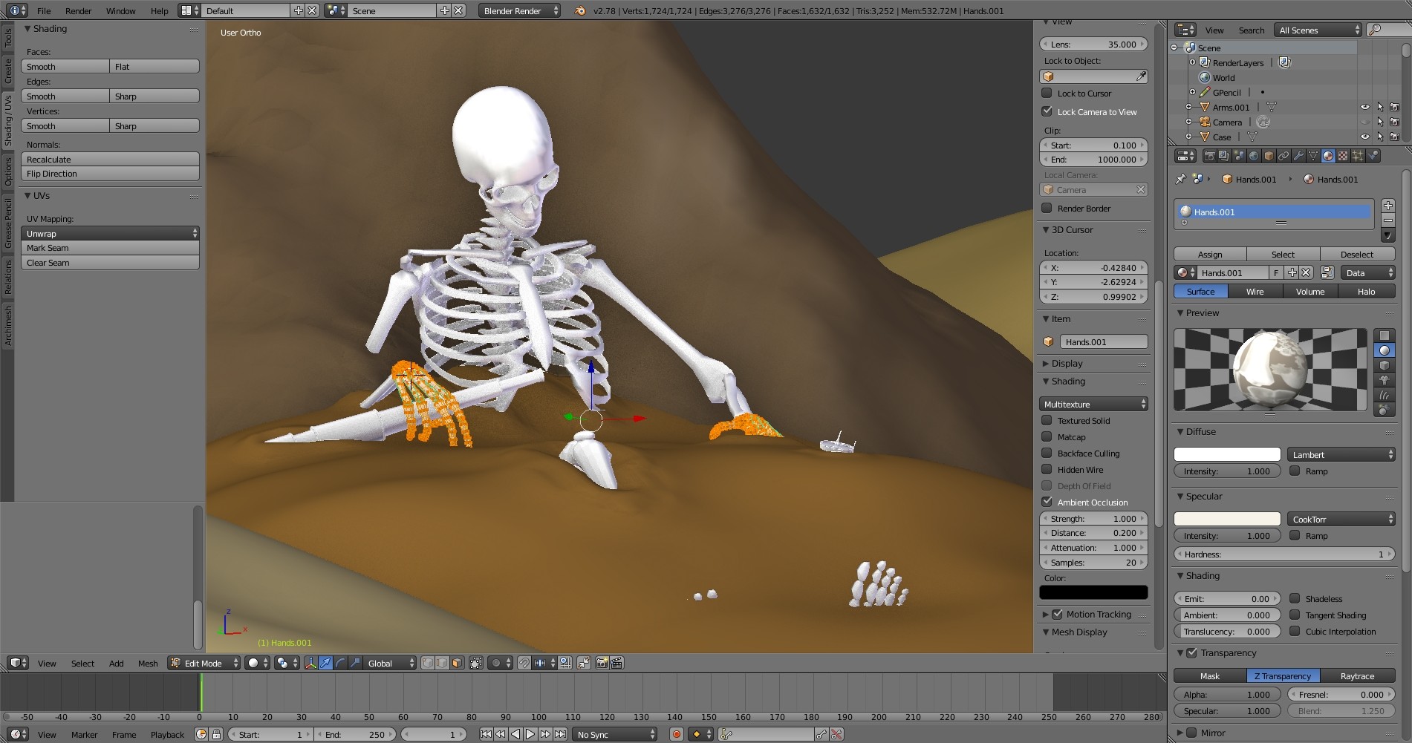Enable the Shadeless checkbox
This screenshot has width=1412, height=743.
click(x=1295, y=599)
